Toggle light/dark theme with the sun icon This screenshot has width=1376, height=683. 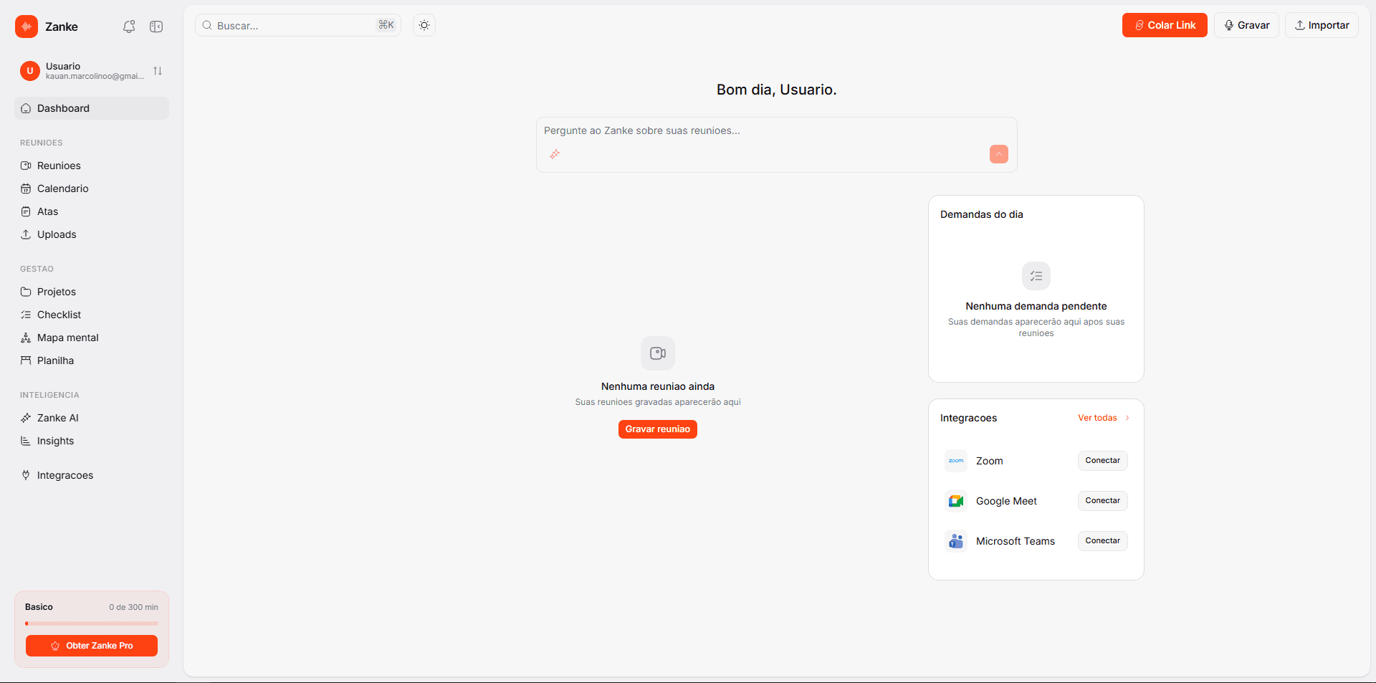point(424,25)
